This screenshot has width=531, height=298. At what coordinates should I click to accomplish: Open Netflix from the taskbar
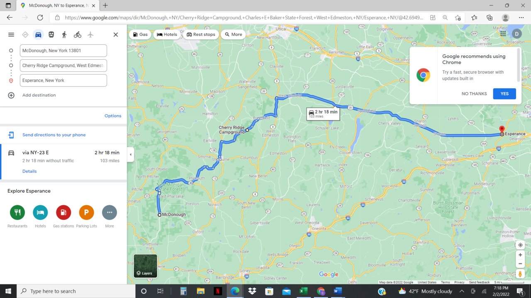(x=218, y=291)
